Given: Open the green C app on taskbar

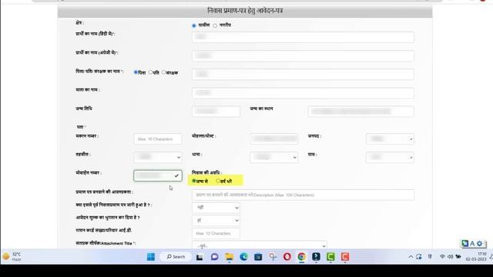Looking at the screenshot, I should coord(330,257).
